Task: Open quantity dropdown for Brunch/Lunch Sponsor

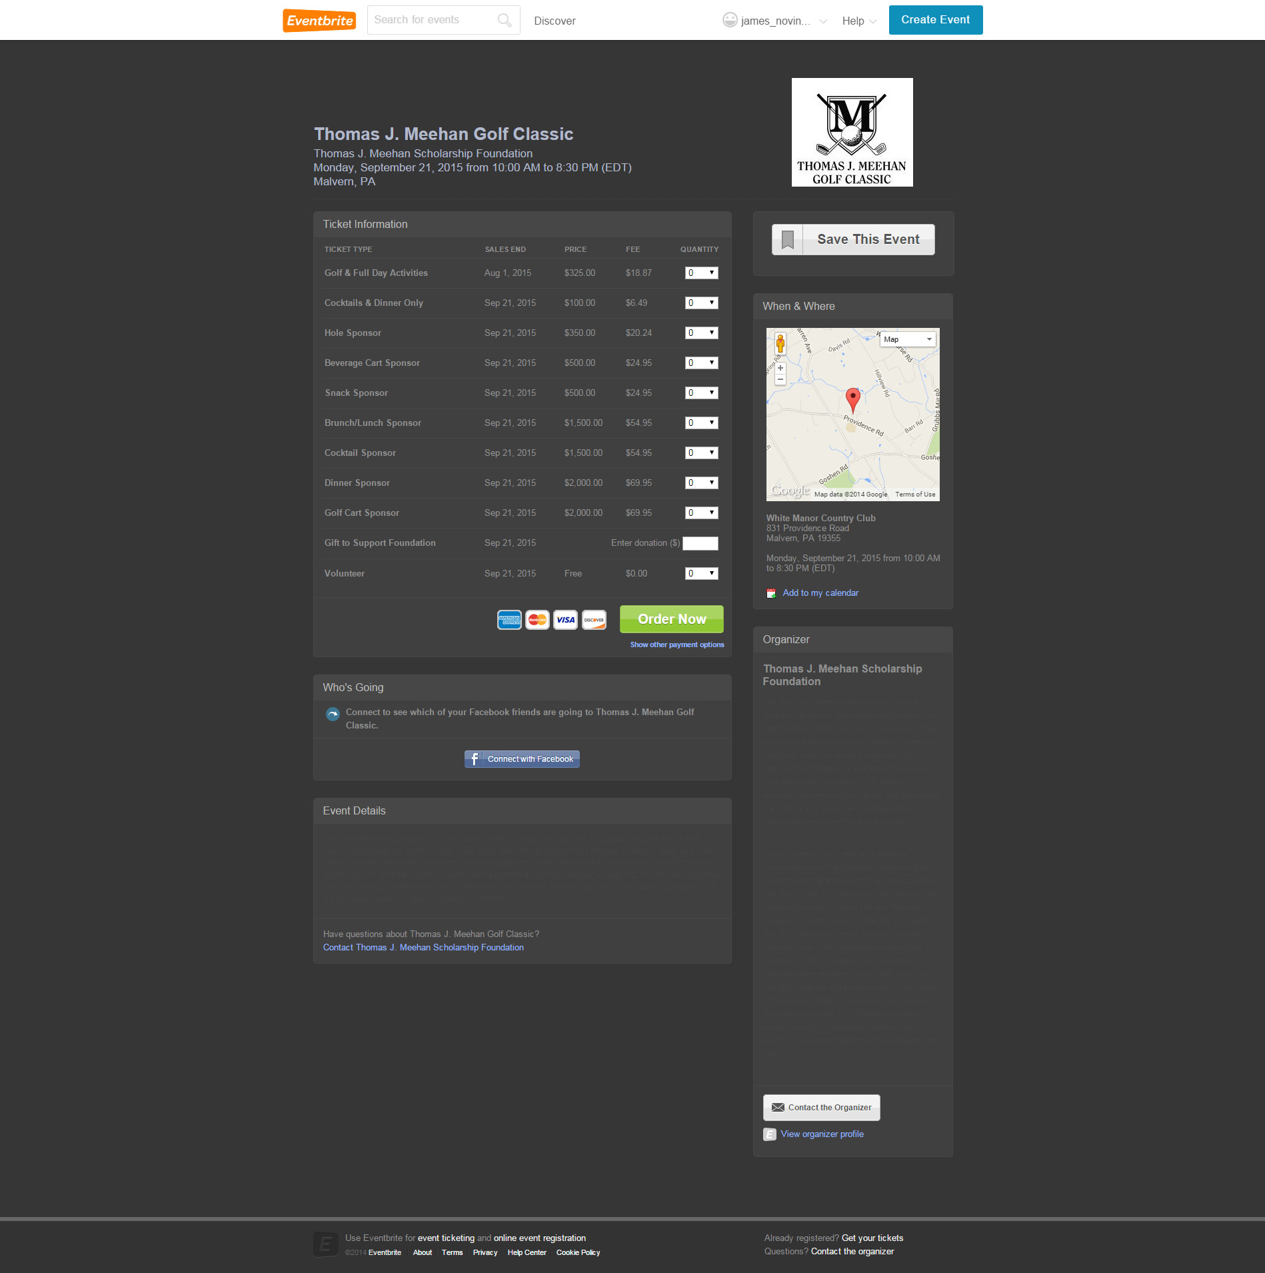Action: [x=701, y=423]
